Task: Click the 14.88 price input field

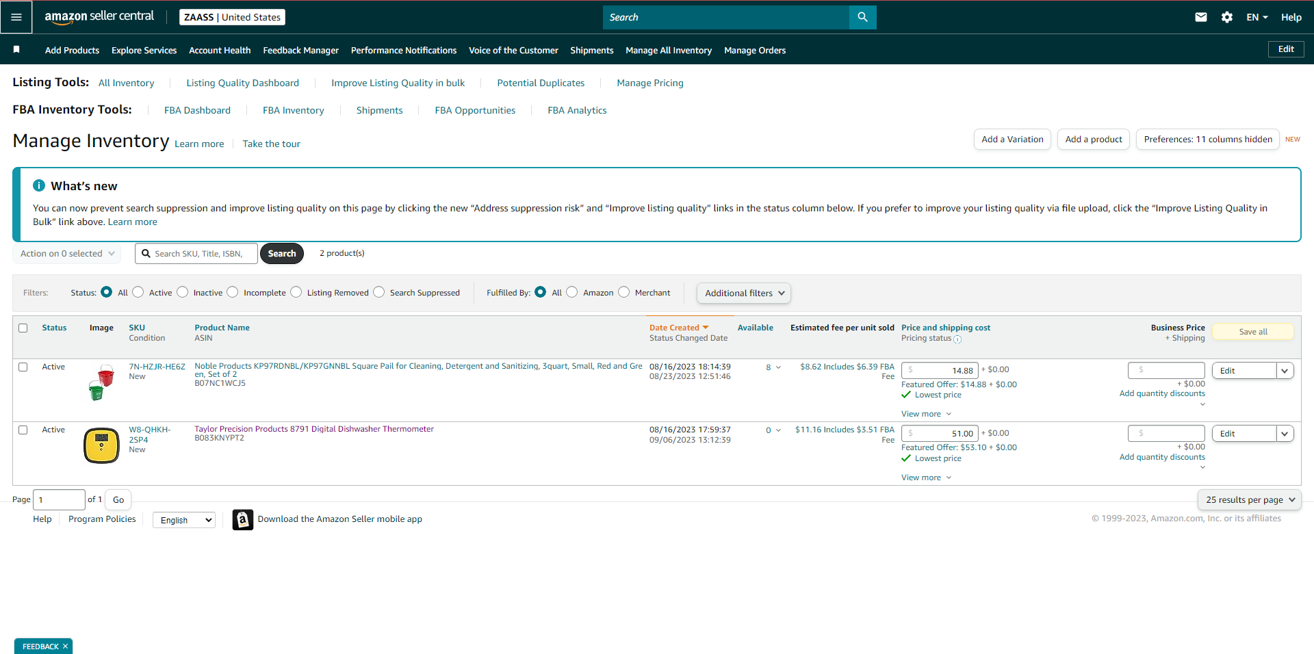Action: click(940, 371)
